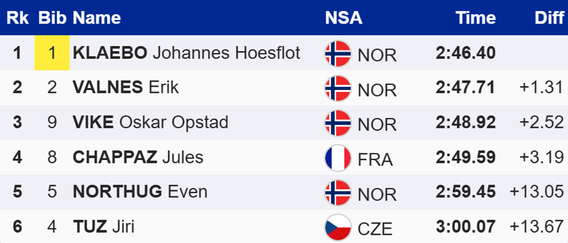Click the Norway flag in Northug row
This screenshot has height=243, width=568.
pos(337,192)
